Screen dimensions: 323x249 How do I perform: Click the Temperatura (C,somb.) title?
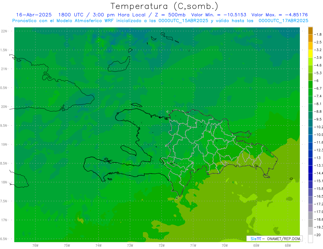pos(164,6)
